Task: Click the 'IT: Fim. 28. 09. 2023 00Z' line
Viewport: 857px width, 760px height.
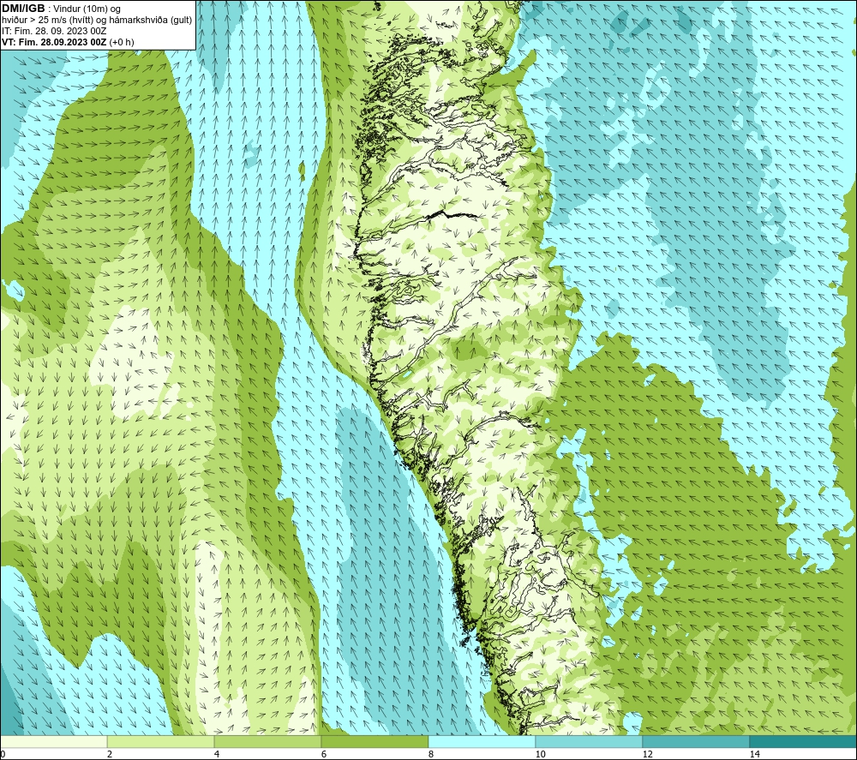Action: point(53,31)
